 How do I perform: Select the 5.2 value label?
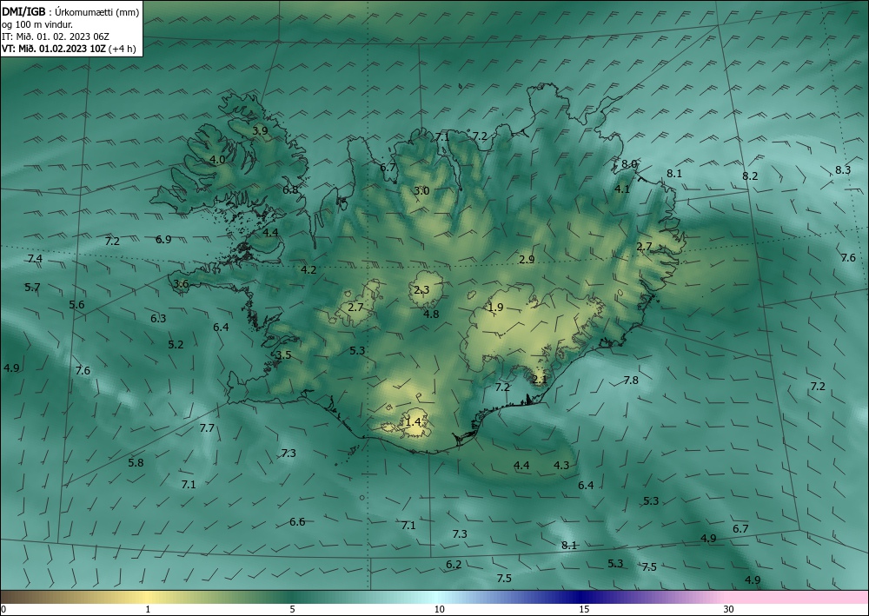click(x=176, y=345)
